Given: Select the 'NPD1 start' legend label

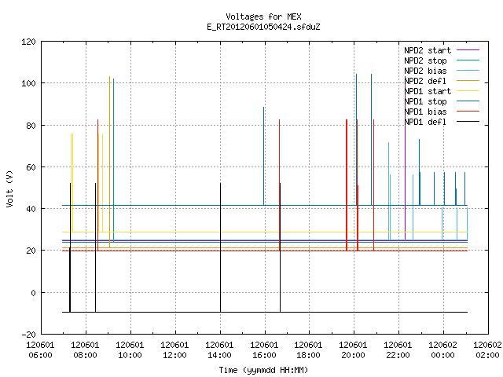Looking at the screenshot, I should tap(428, 91).
